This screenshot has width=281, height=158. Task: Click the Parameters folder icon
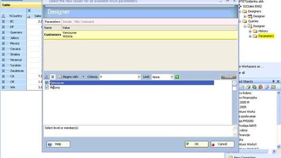pyautogui.click(x=255, y=36)
